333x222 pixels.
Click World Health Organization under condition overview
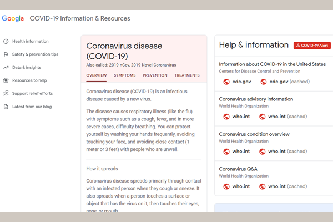244,141
